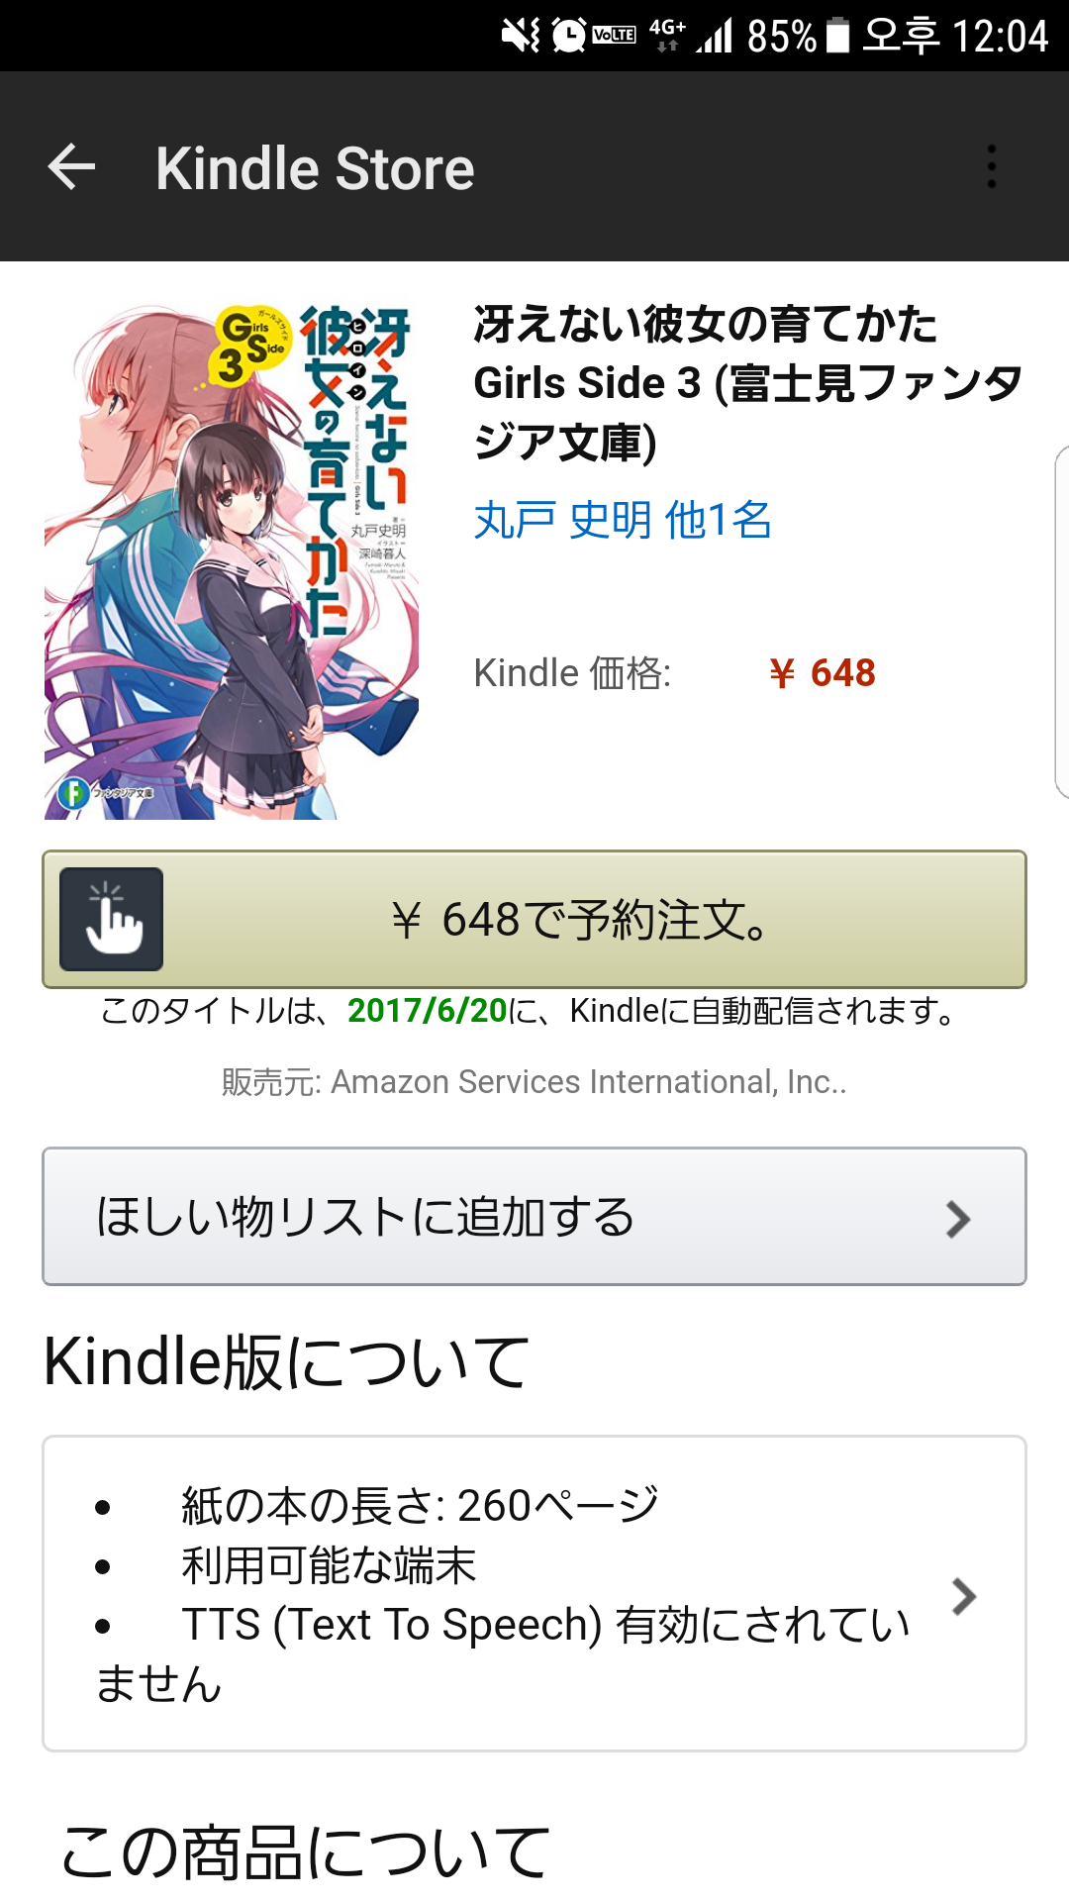
Task: Select the book title text
Action: (x=747, y=383)
